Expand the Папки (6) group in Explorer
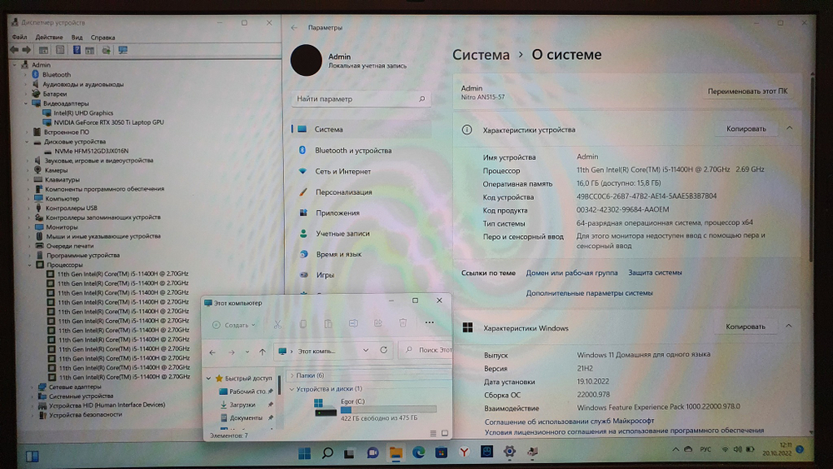The width and height of the screenshot is (833, 469). coord(292,376)
